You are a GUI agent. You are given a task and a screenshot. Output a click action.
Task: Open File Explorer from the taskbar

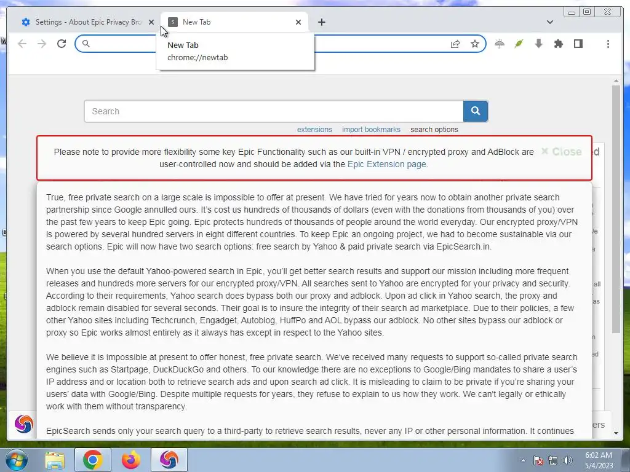(x=55, y=460)
